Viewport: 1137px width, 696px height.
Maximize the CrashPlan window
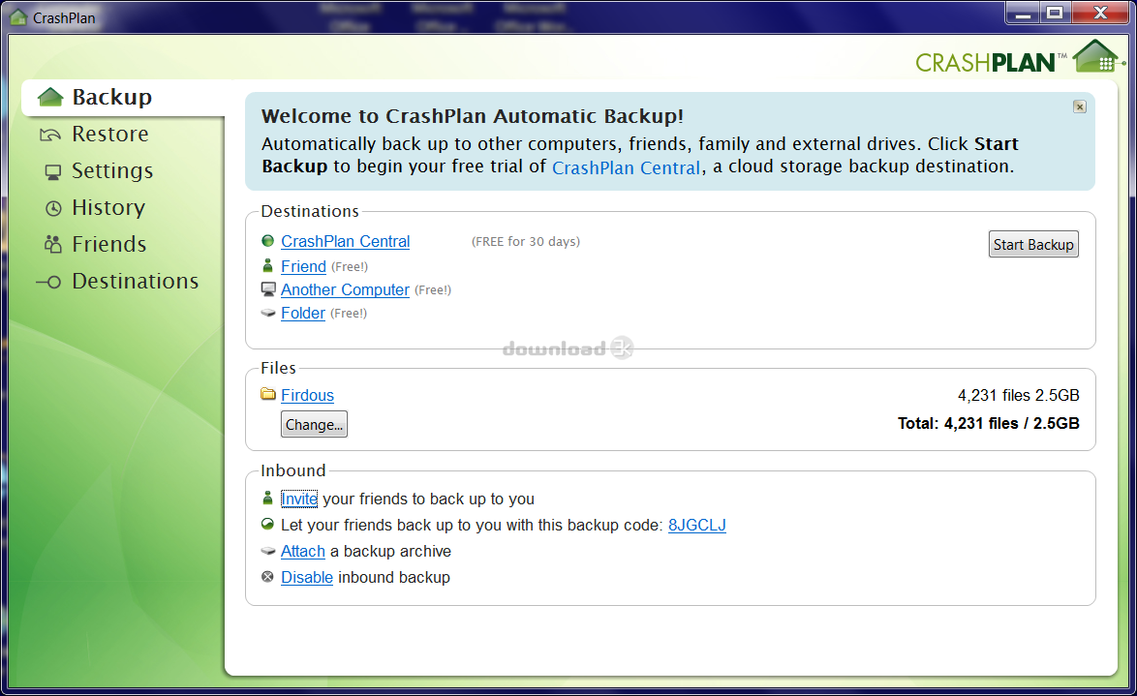coord(1055,13)
